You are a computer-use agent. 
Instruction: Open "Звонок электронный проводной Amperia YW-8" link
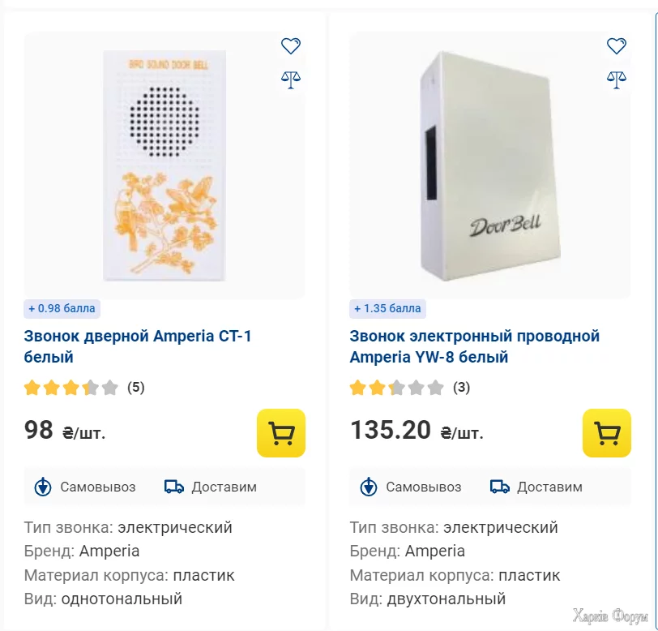[474, 346]
